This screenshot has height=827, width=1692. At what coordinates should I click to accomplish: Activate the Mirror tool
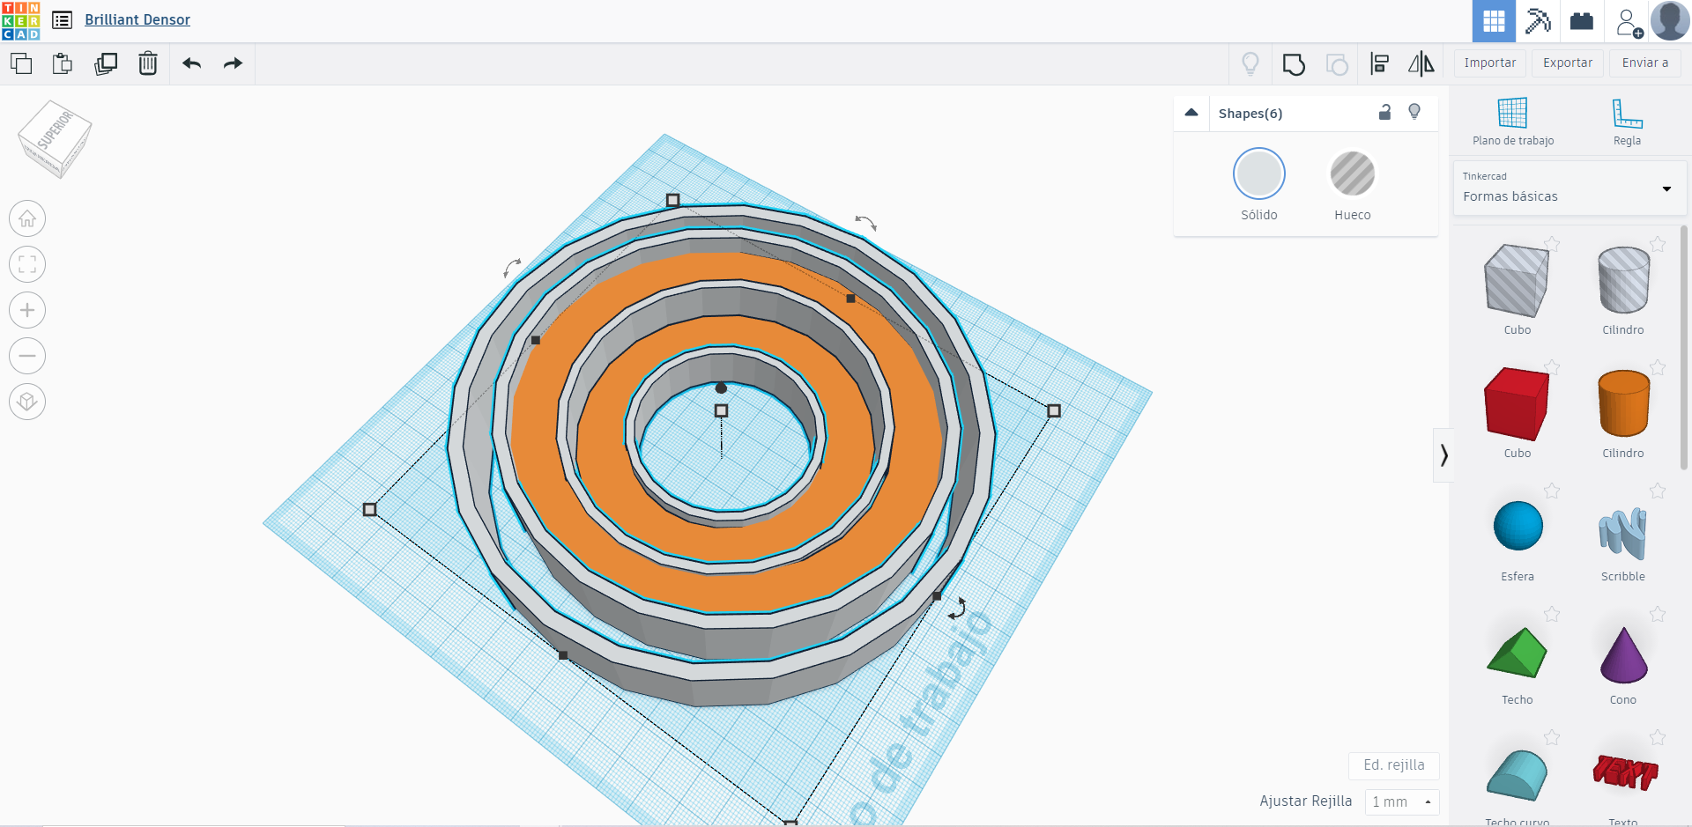(1421, 63)
